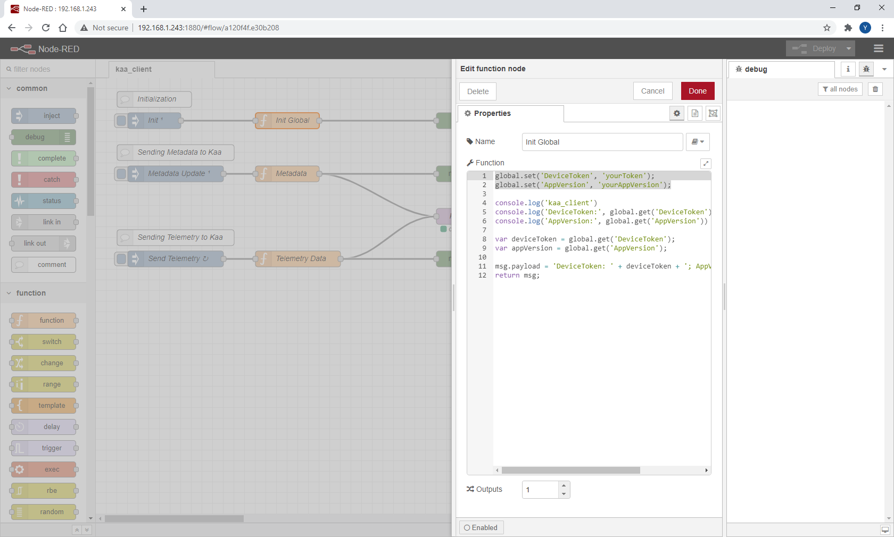Expand the function code editor
This screenshot has width=894, height=537.
[x=706, y=163]
